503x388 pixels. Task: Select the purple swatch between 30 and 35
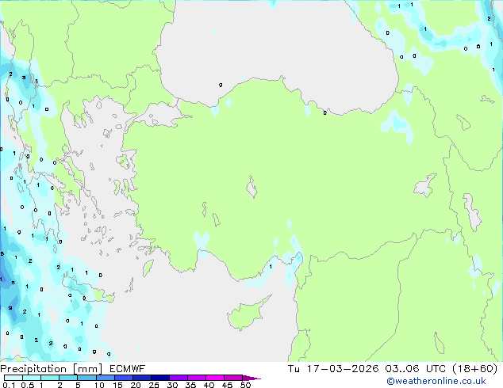tap(179, 378)
